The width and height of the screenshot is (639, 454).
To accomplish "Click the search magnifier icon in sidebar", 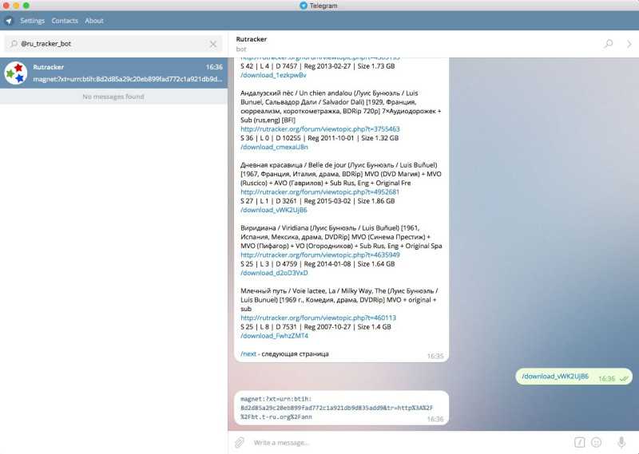I will click(x=14, y=44).
